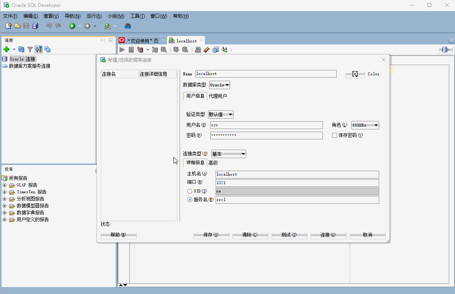Click the 取消 button
This screenshot has width=455, height=294.
pos(367,235)
